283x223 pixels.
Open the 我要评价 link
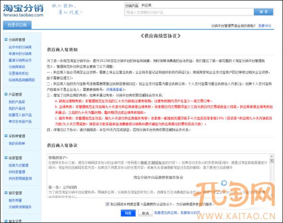pyautogui.click(x=265, y=26)
